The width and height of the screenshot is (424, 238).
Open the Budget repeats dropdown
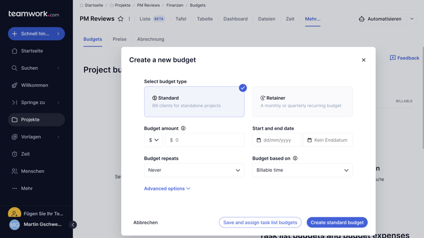click(194, 170)
